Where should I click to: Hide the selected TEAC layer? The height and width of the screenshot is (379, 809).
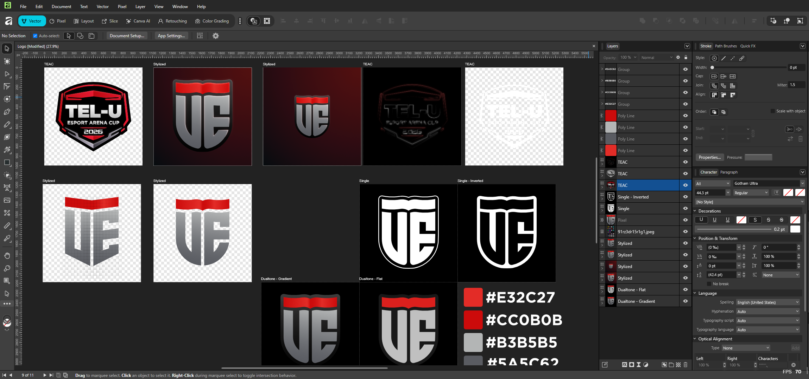(685, 185)
